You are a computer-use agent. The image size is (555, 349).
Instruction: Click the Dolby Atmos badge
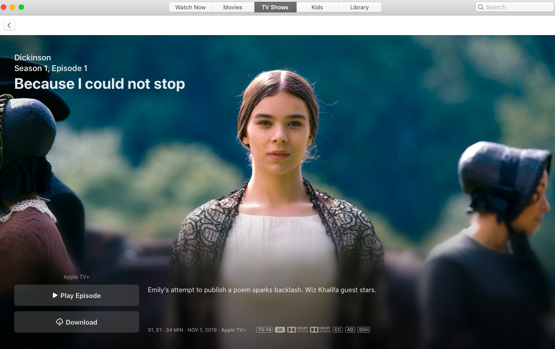pyautogui.click(x=320, y=329)
